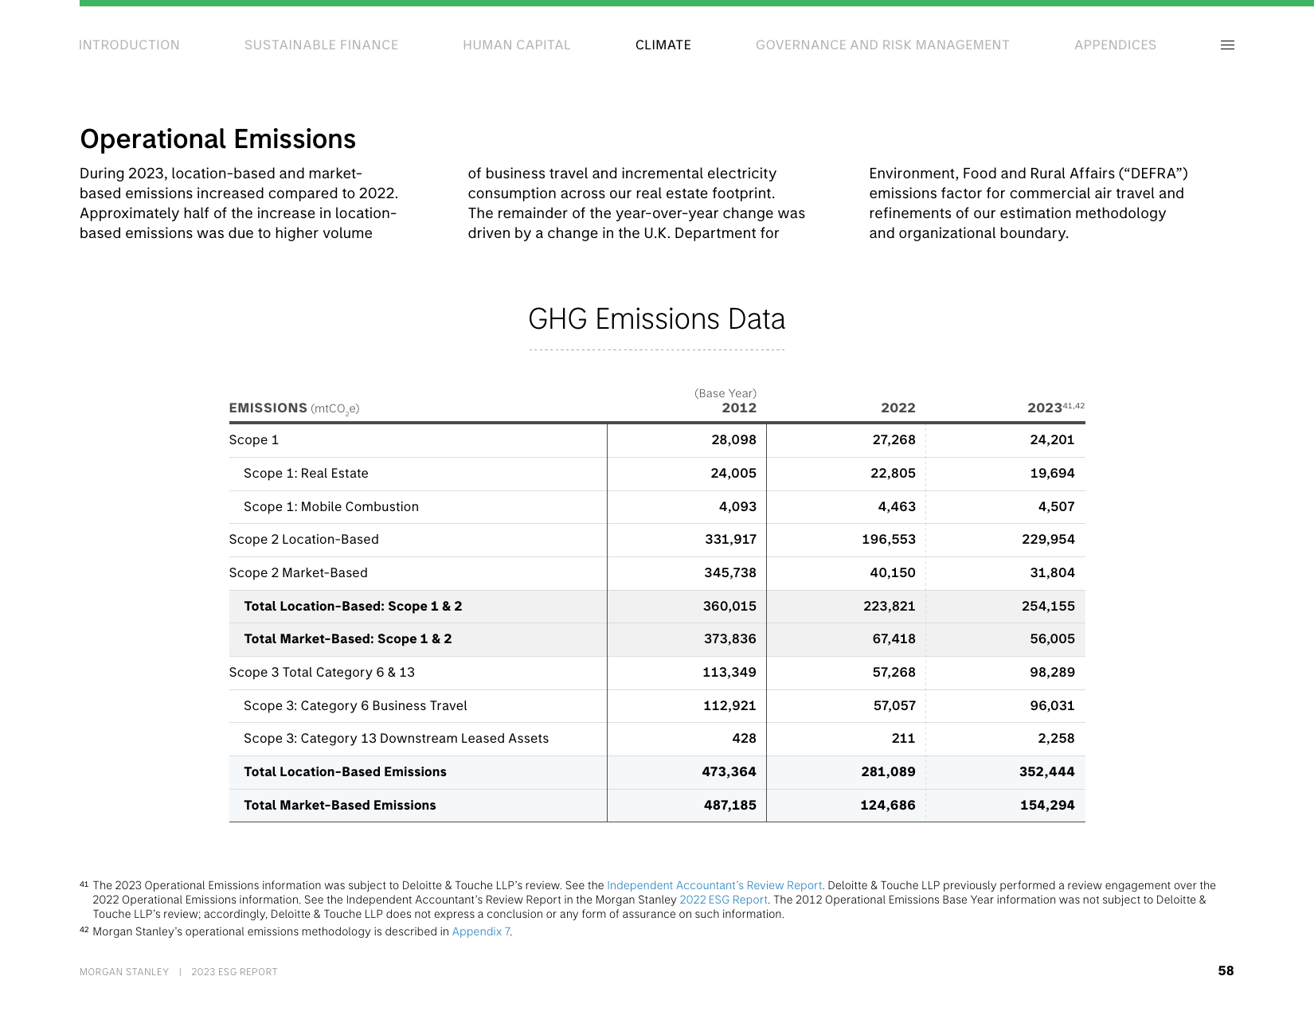Click the 2022 column header

tap(898, 408)
